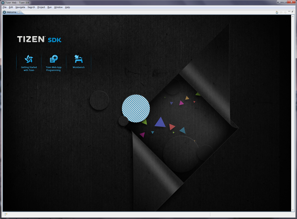Image resolution: width=297 pixels, height=219 pixels.
Task: Maximize the Tizen IDE window
Action: (x=285, y=2)
